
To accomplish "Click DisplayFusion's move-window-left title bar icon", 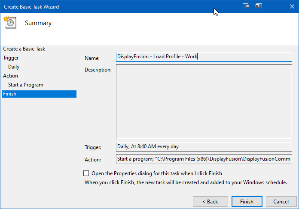I will coord(259,6).
